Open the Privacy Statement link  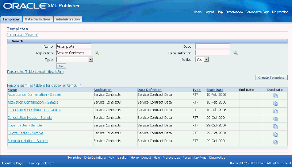pyautogui.click(x=42, y=163)
